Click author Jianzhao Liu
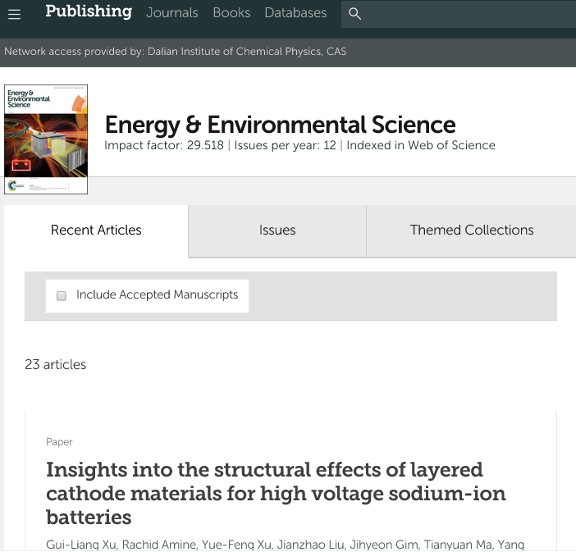The width and height of the screenshot is (576, 552). (x=311, y=545)
